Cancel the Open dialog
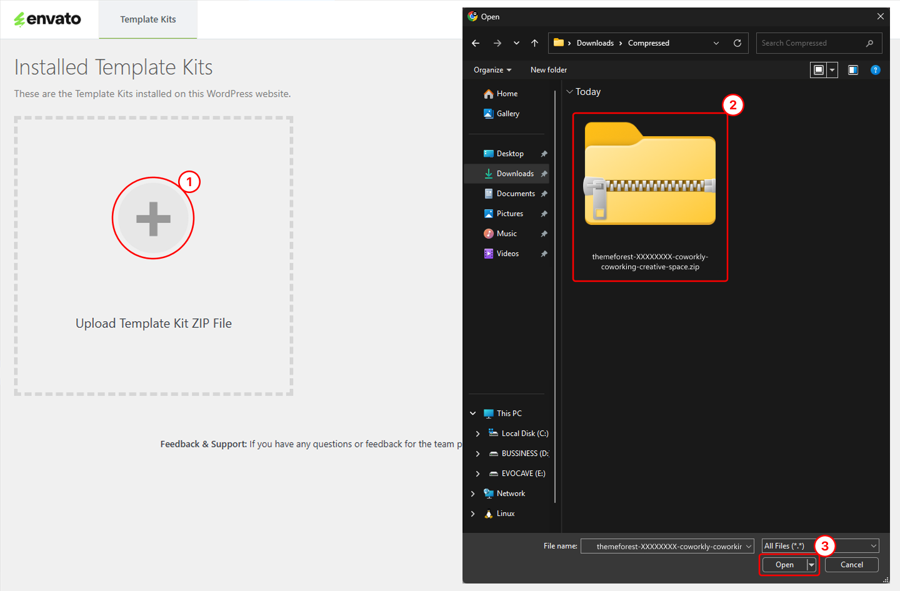900x591 pixels. [x=852, y=565]
